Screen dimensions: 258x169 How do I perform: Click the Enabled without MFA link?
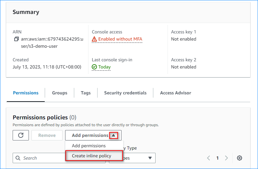[x=120, y=39]
